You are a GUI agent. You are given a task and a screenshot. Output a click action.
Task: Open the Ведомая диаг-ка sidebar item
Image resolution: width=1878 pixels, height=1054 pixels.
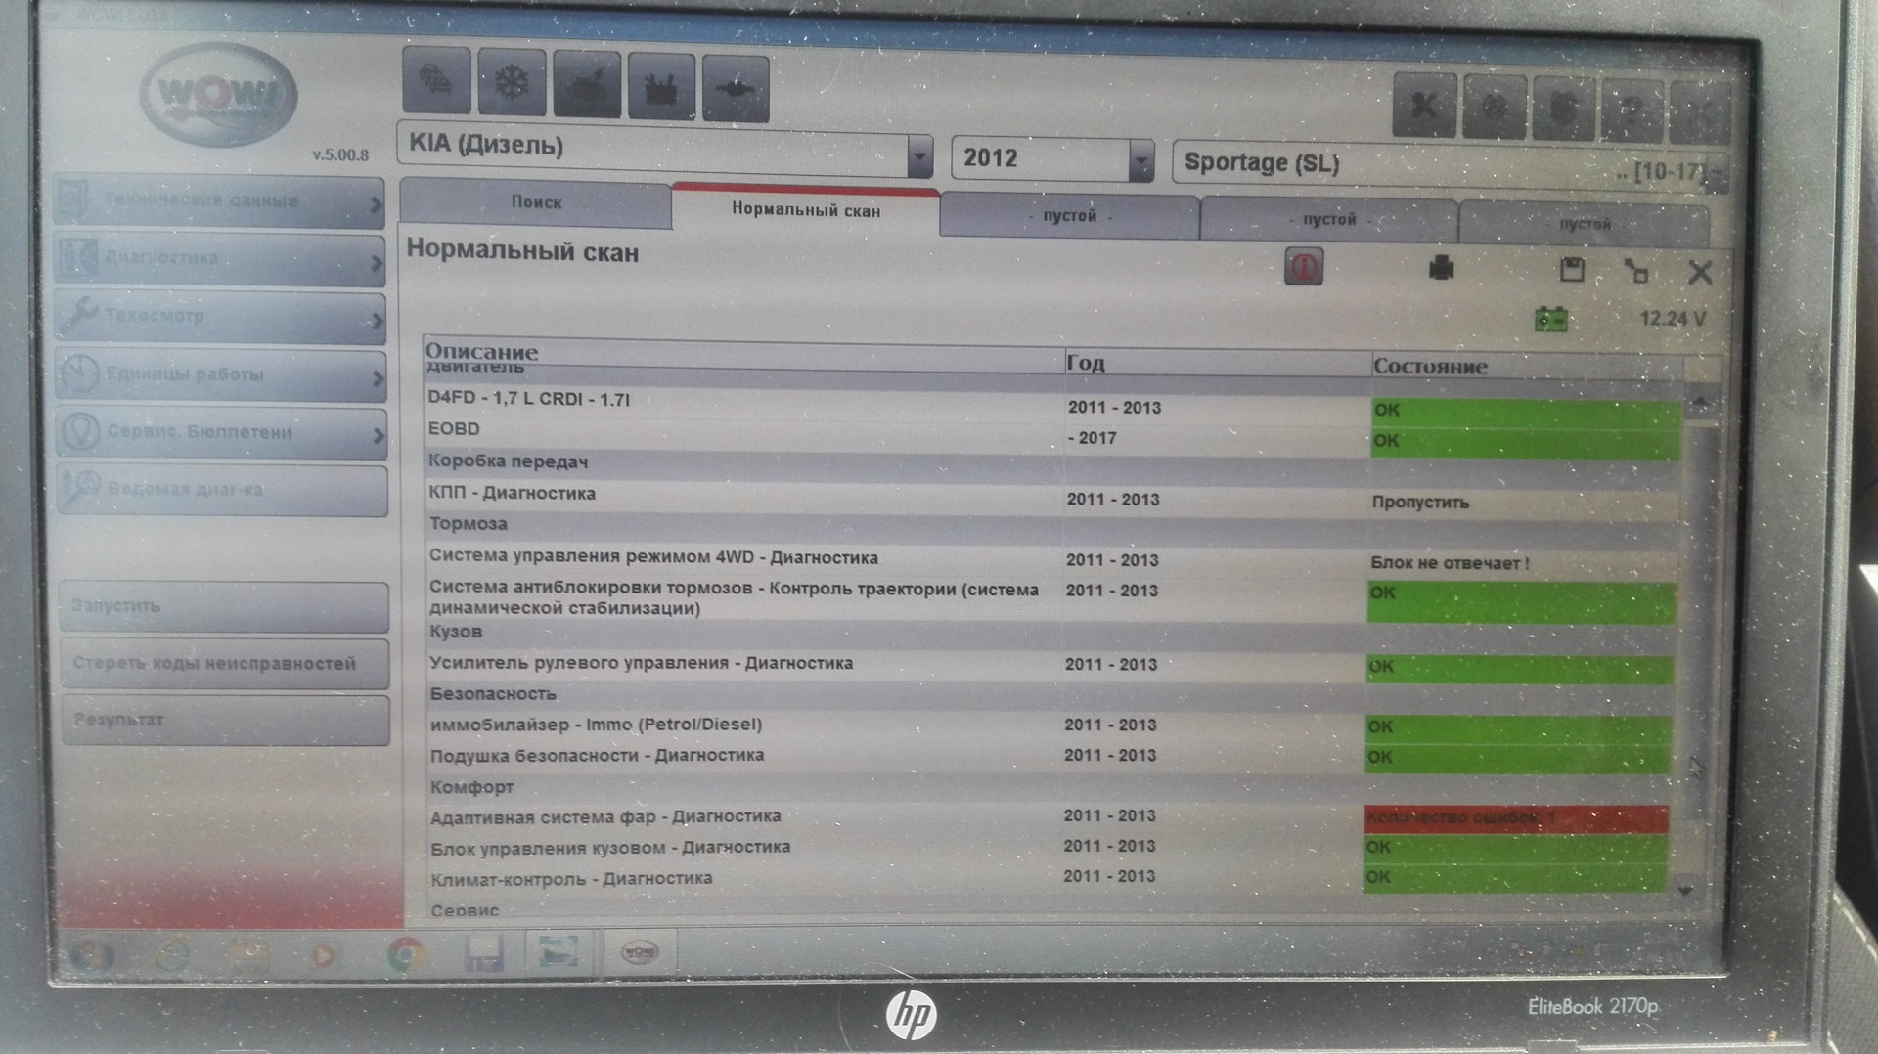click(223, 489)
